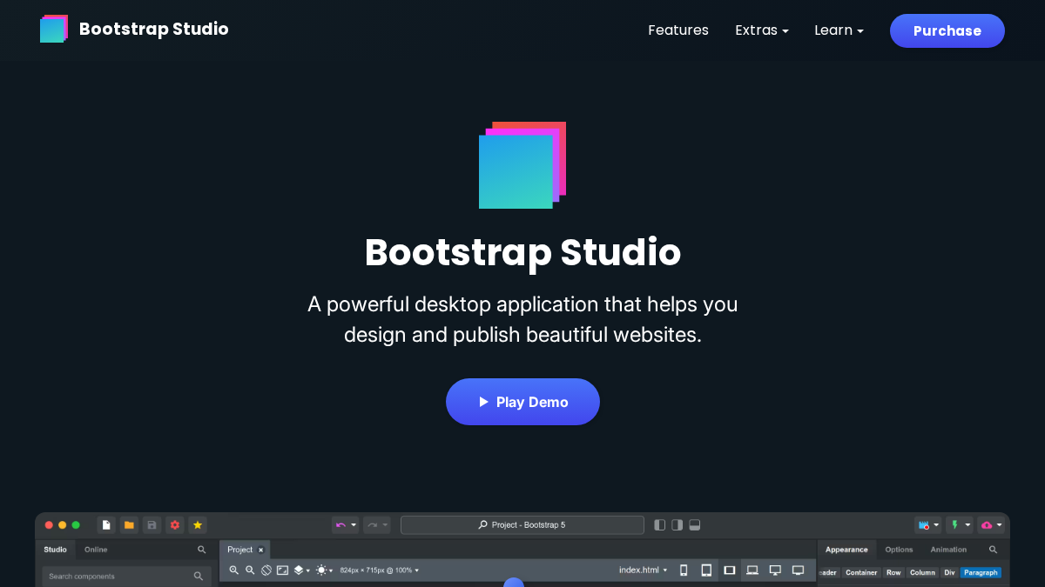Expand the redo history dropdown arrow
1045x587 pixels.
coord(385,525)
